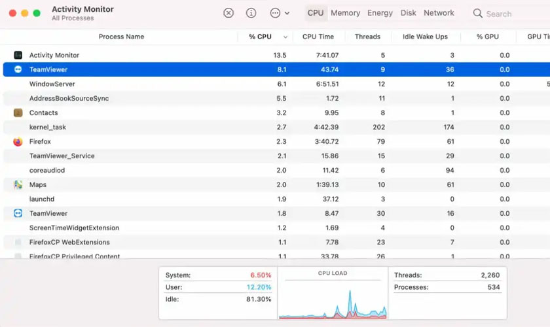
Task: Sort by Threads column header
Action: (367, 37)
